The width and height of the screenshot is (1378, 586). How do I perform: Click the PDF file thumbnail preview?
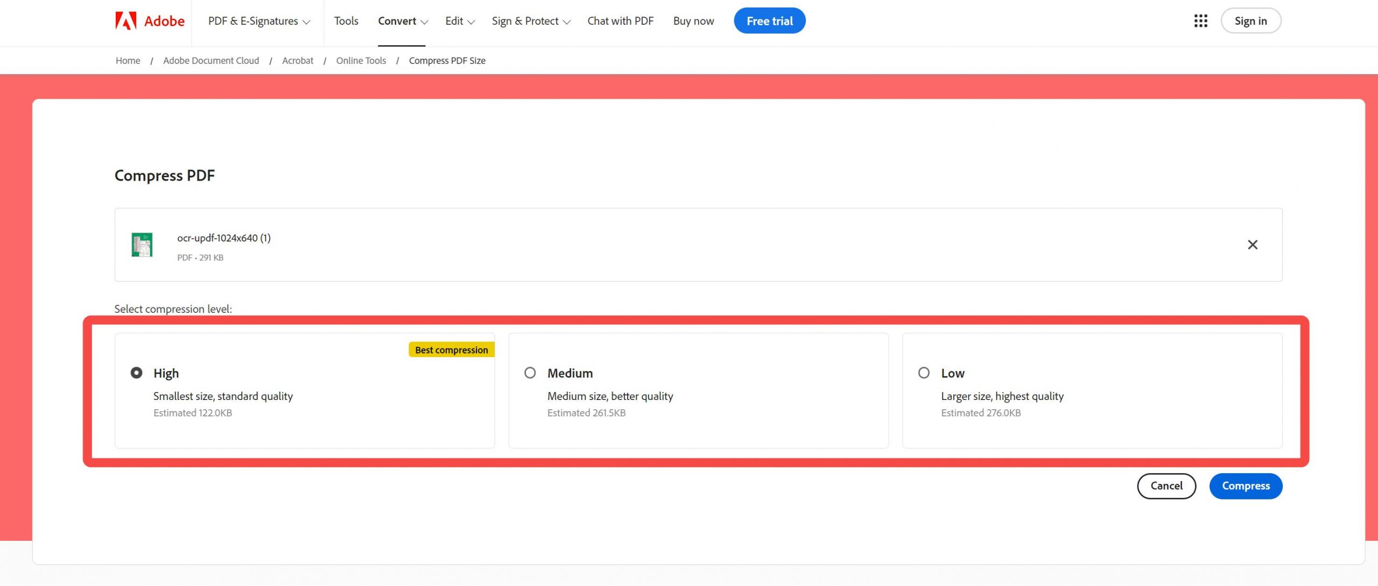click(x=142, y=245)
